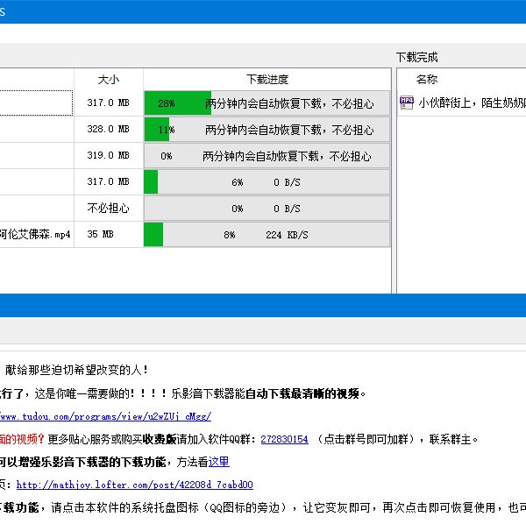Viewport: 526px width, 524px height.
Task: Click the 0% progress bar of 319.0 MB item
Action: [x=267, y=156]
